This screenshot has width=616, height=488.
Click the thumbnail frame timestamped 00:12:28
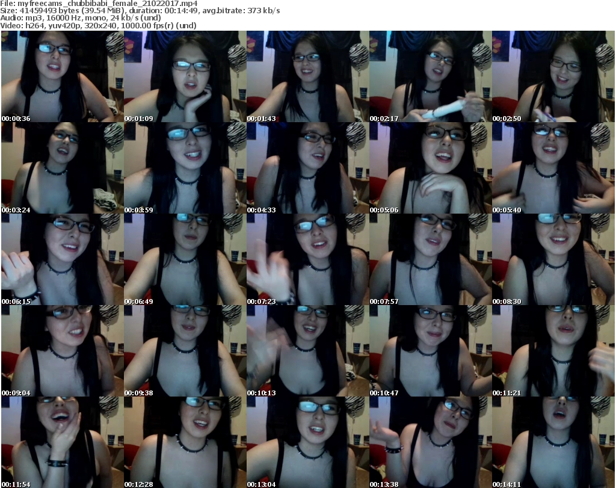tap(185, 442)
